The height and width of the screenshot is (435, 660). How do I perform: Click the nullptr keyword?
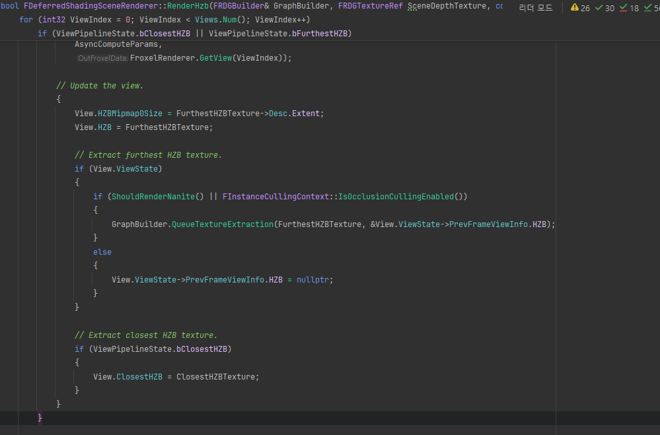coord(312,280)
